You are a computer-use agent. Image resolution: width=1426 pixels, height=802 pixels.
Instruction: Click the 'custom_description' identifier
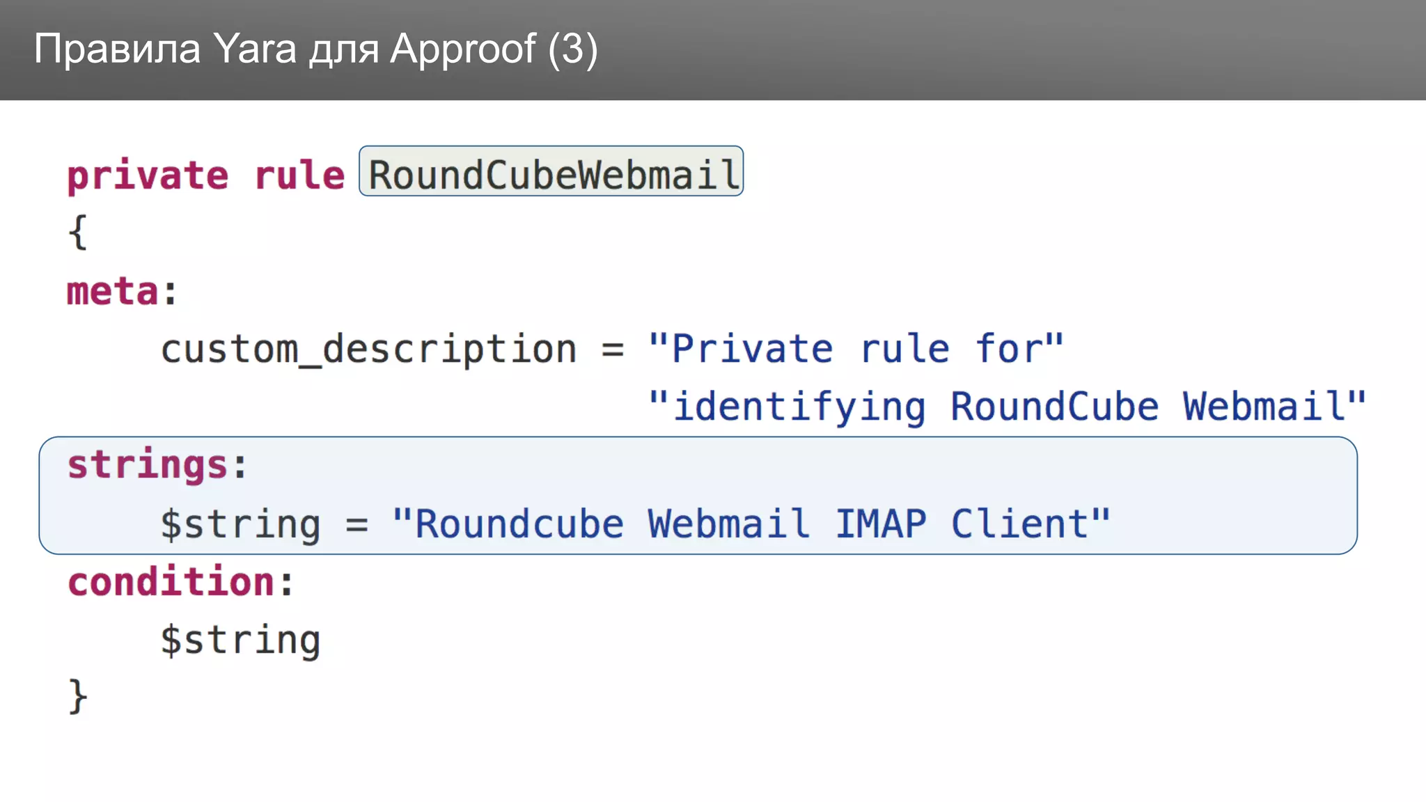pos(369,349)
